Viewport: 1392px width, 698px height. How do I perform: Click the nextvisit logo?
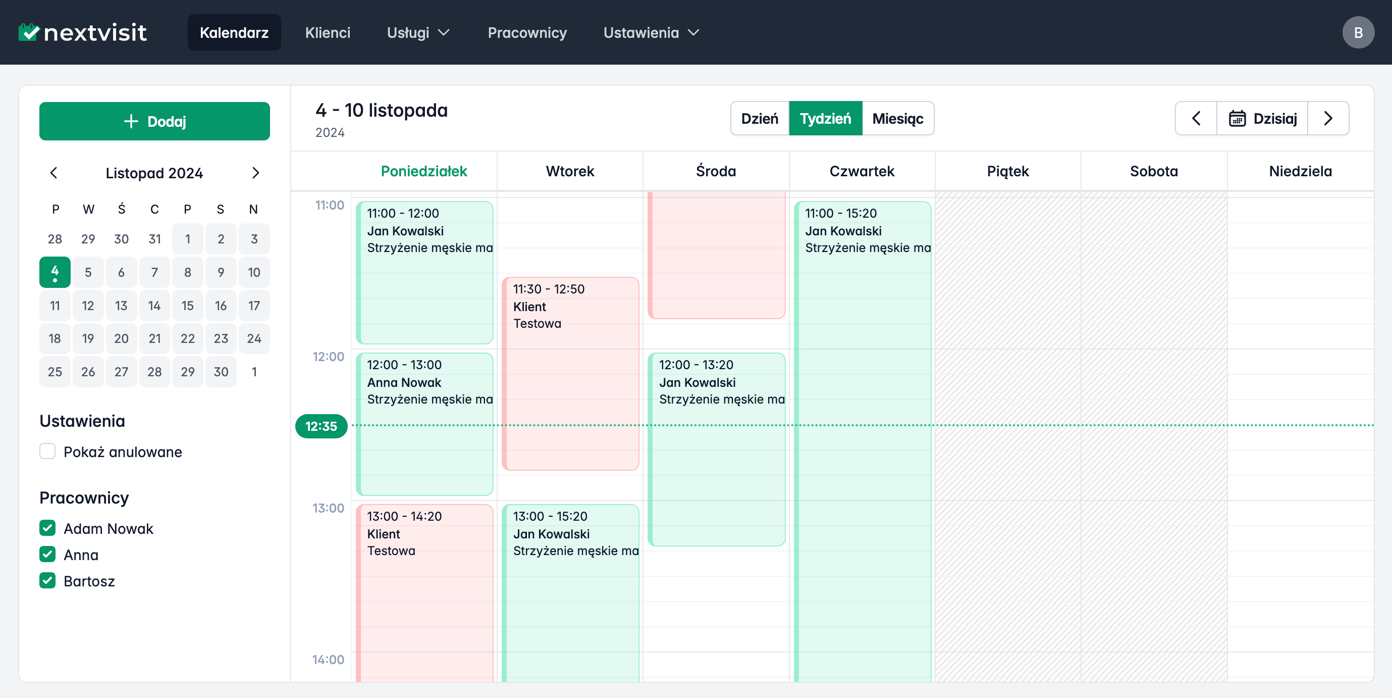pyautogui.click(x=82, y=32)
